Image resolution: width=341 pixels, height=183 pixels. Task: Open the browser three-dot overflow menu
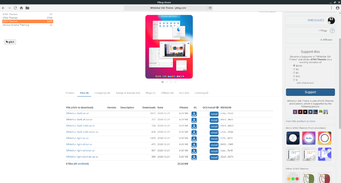(x=331, y=8)
